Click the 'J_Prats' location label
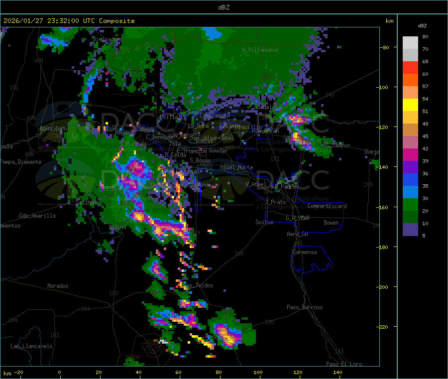Viewport: 448px width, 379px height. pos(276,202)
